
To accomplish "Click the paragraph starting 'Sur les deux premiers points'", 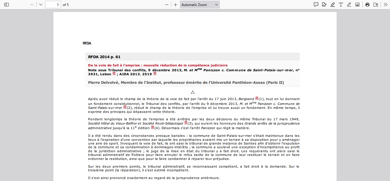I will point(194,168).
